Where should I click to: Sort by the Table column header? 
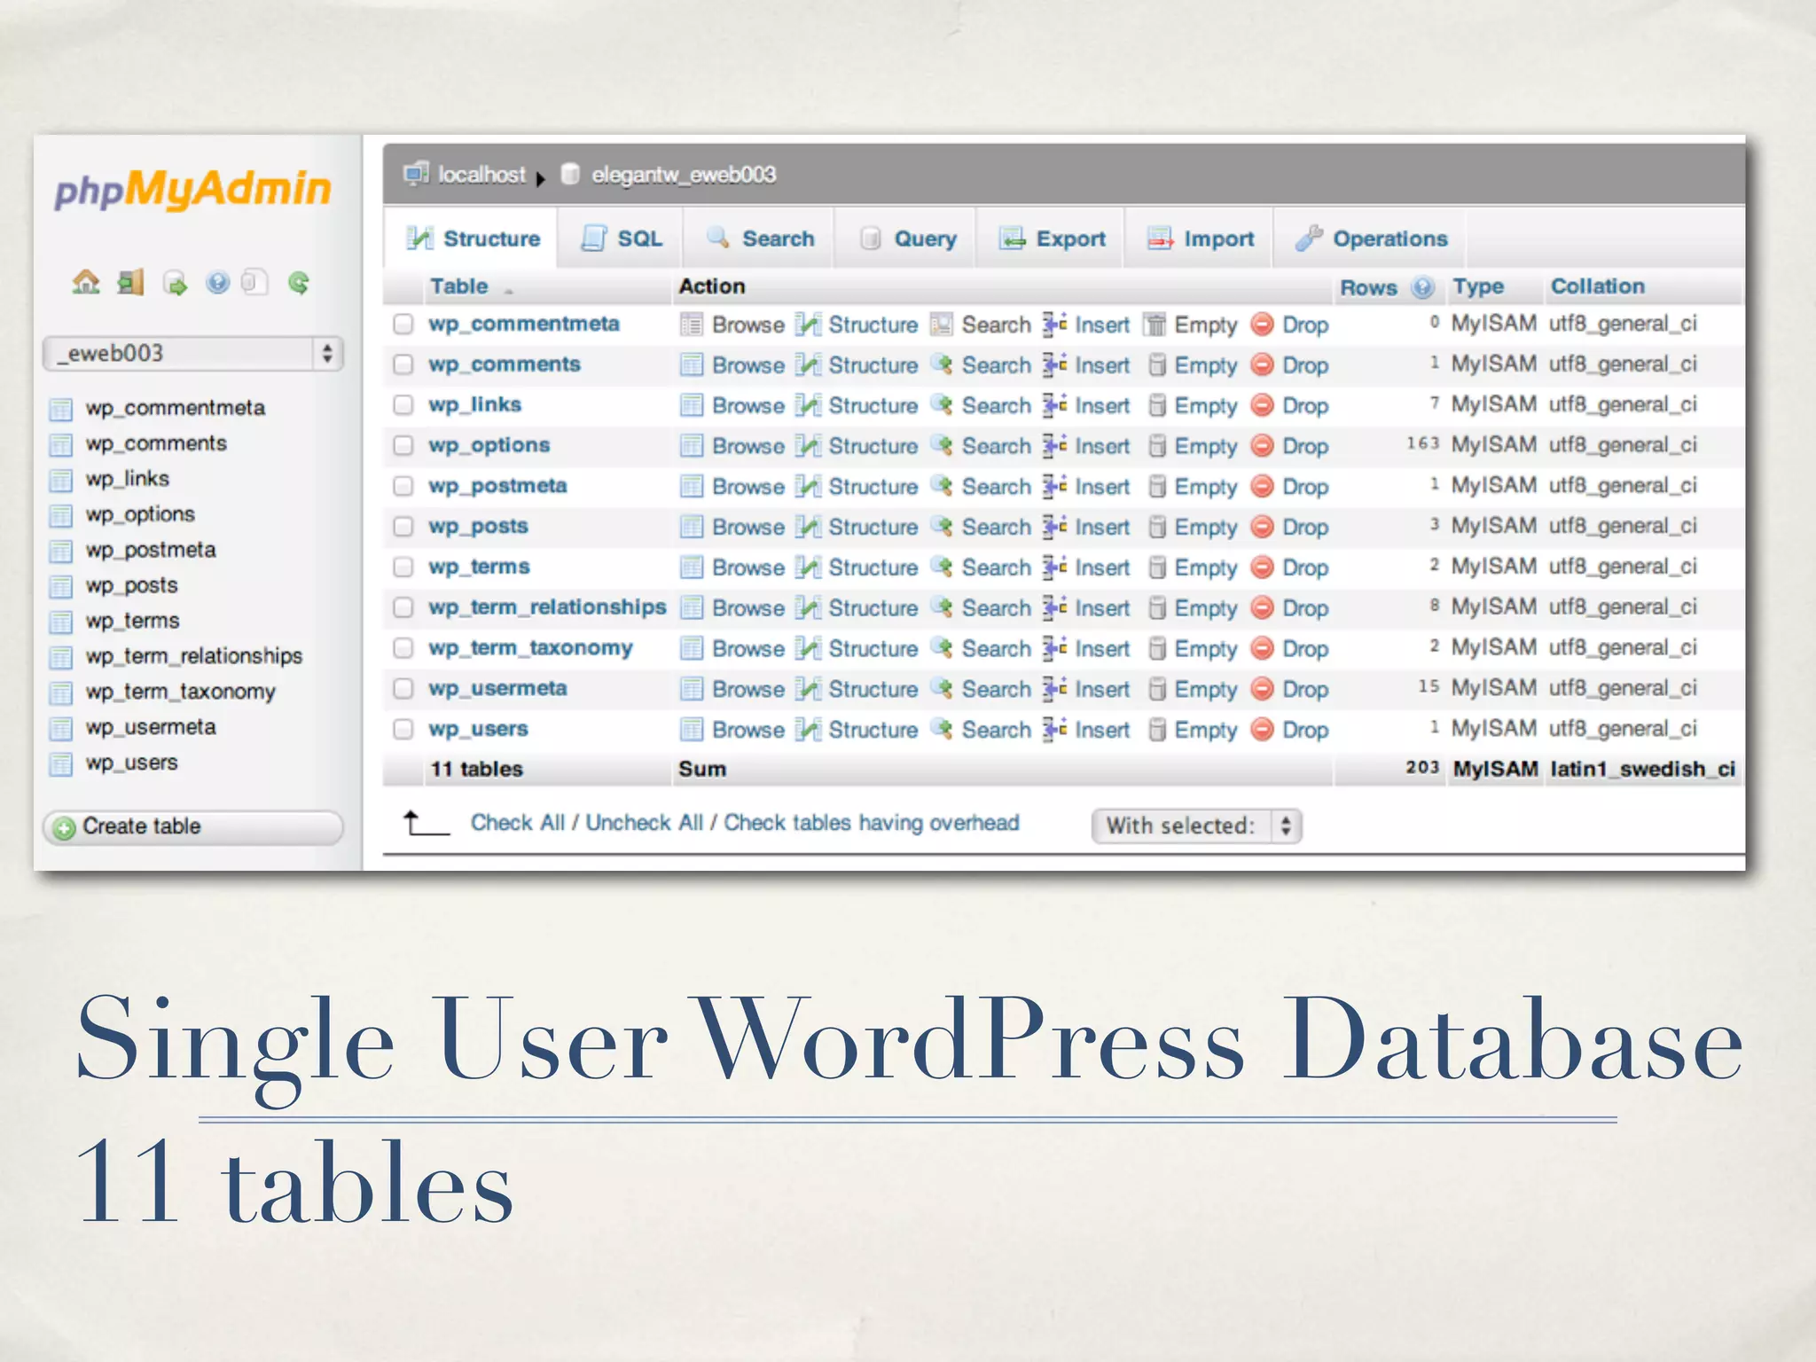(458, 286)
